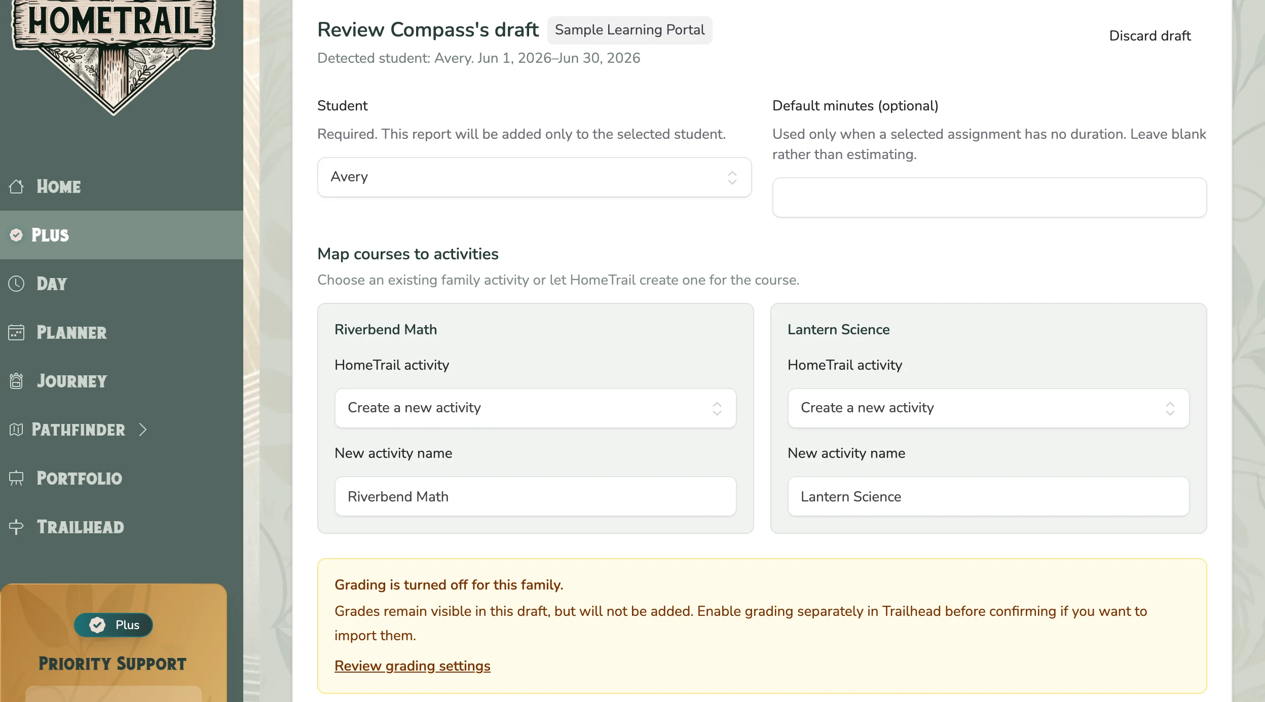This screenshot has height=702, width=1265.
Task: Open Trailhead from the sidebar
Action: 122,527
